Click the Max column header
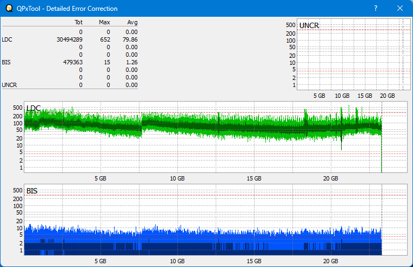This screenshot has height=267, width=413. pos(104,22)
